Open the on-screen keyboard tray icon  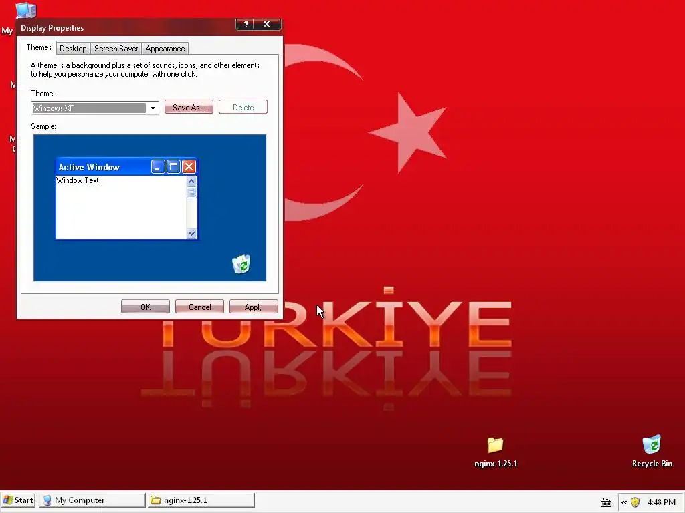pyautogui.click(x=606, y=502)
